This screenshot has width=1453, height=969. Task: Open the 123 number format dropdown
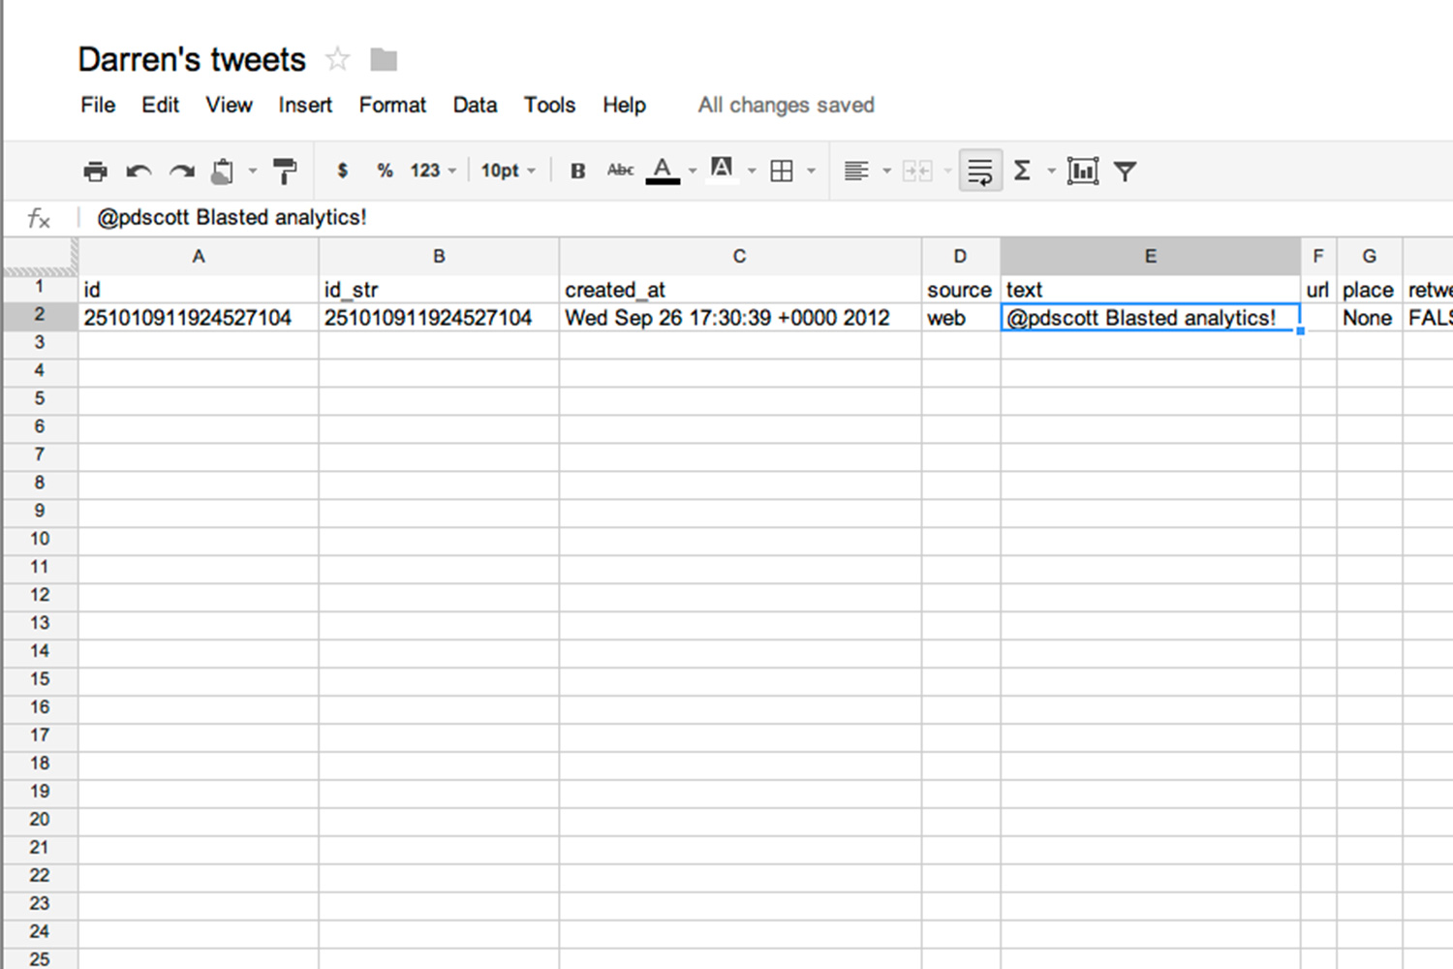click(x=432, y=171)
